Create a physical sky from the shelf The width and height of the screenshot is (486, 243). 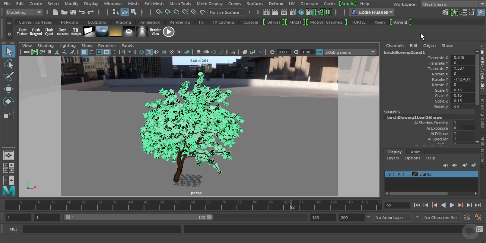pyautogui.click(x=115, y=32)
